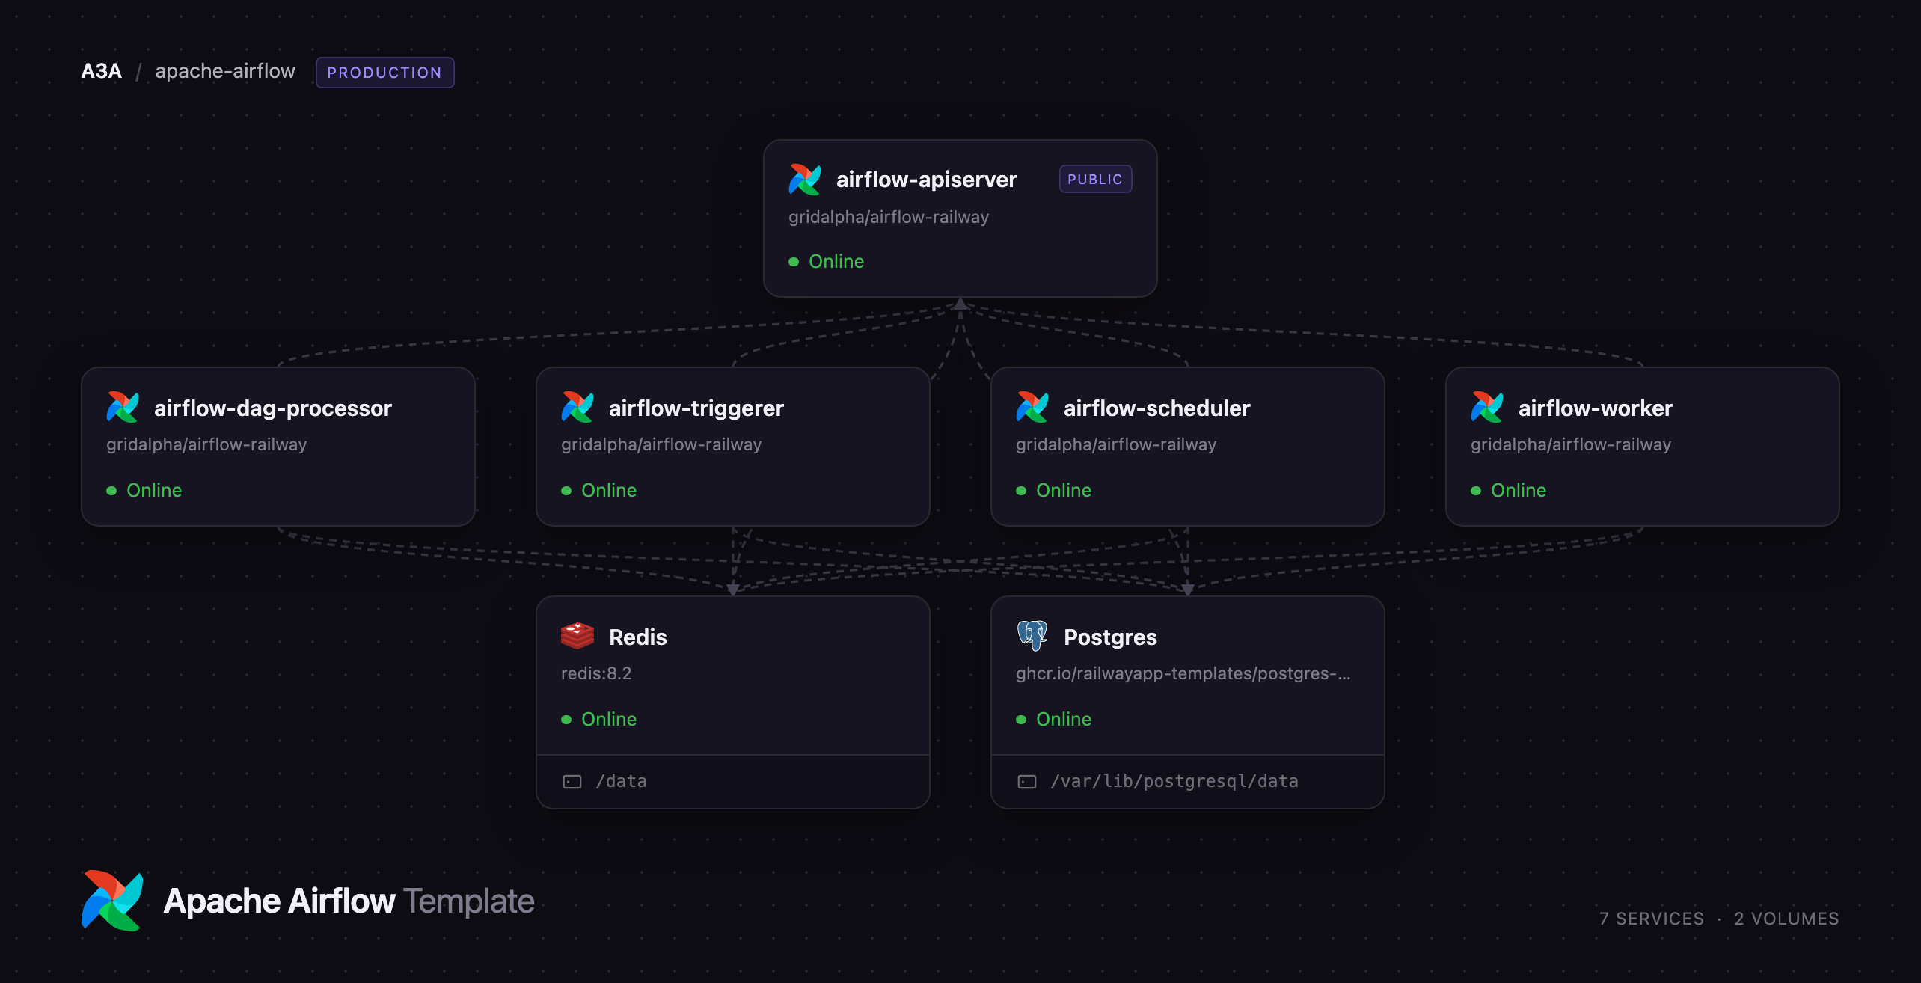
Task: Click the airflow-triggerer Online status text
Action: 609,491
